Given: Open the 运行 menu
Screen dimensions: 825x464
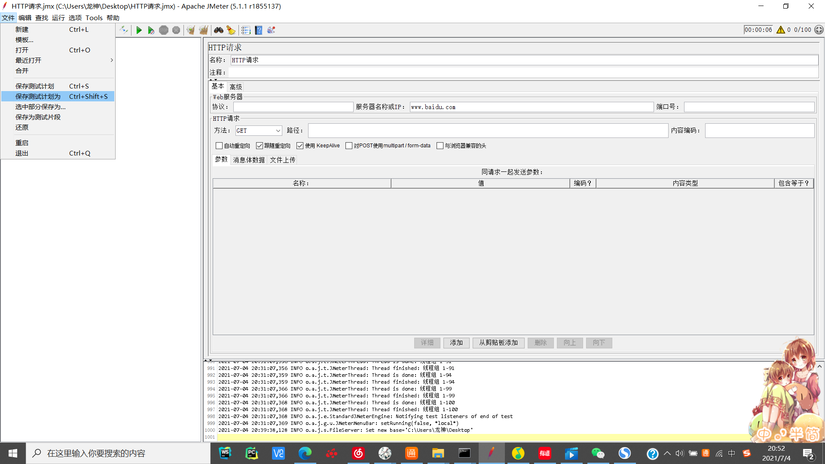Looking at the screenshot, I should pyautogui.click(x=58, y=18).
